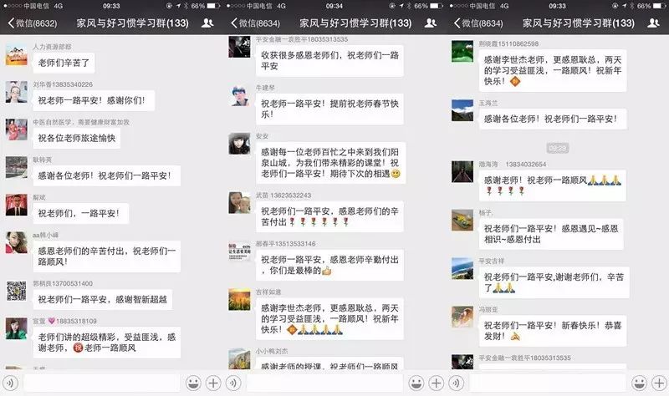669x396 pixels.
Task: Open emoji picker in middle chat screen
Action: [416, 383]
